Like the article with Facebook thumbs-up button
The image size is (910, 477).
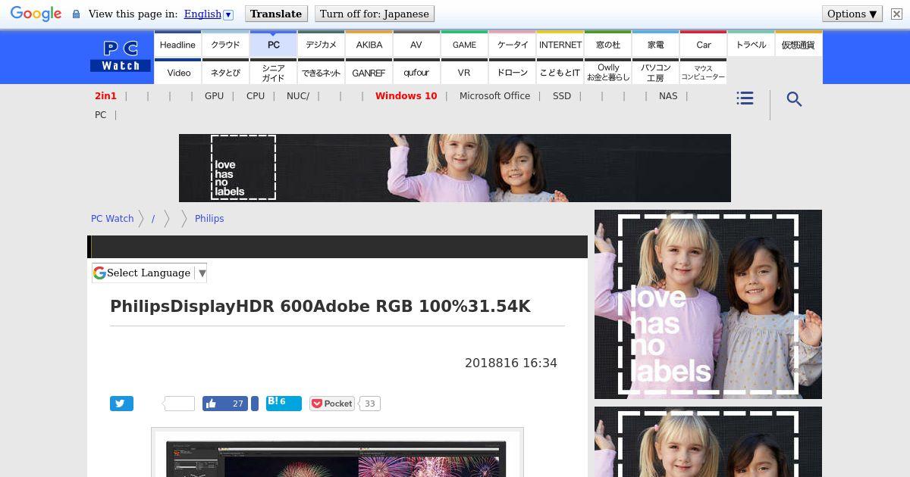225,404
